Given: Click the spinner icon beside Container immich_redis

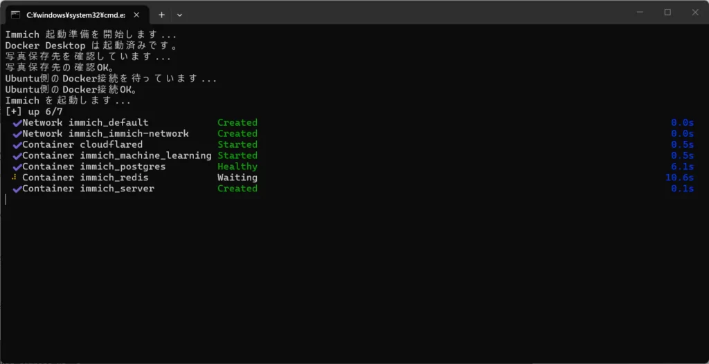Looking at the screenshot, I should point(14,178).
